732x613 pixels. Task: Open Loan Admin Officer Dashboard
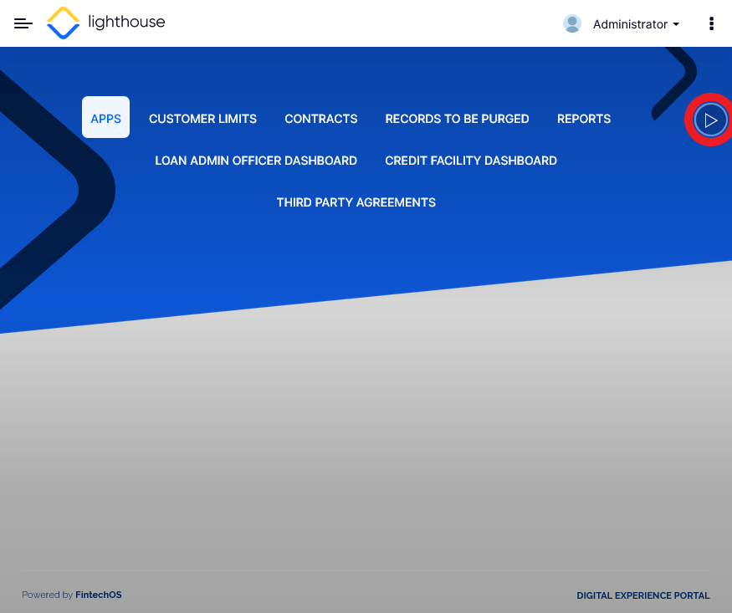coord(256,161)
